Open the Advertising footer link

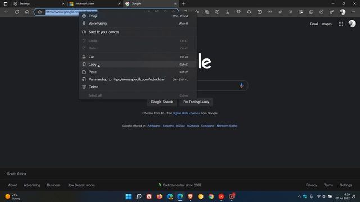31,185
